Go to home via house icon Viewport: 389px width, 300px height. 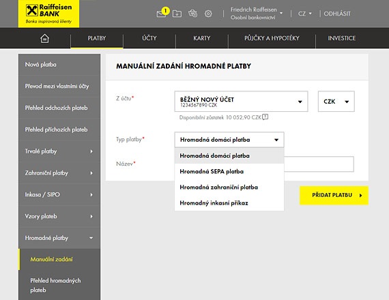pyautogui.click(x=44, y=38)
